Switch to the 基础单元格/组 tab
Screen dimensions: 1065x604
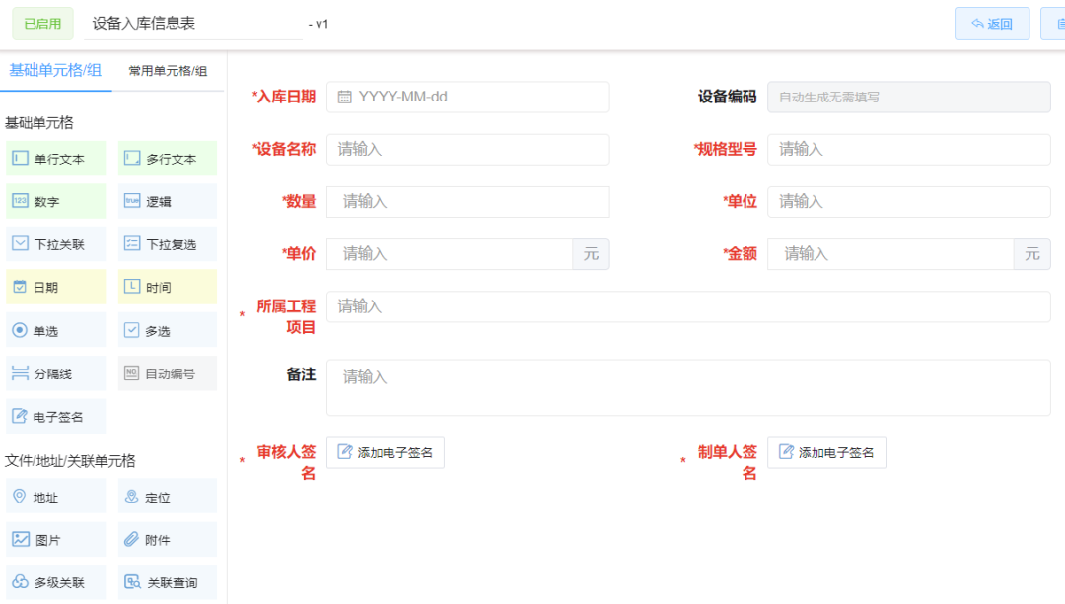click(55, 70)
